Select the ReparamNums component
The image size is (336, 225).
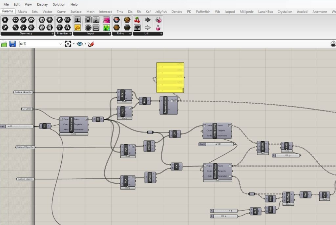coord(169,105)
